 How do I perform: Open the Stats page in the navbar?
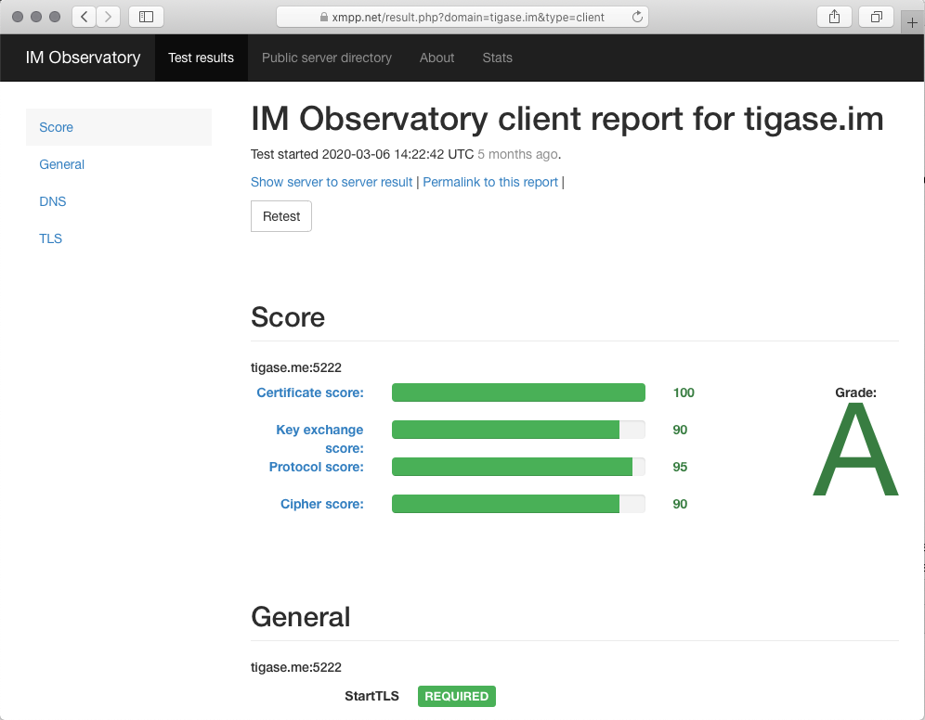click(x=497, y=58)
